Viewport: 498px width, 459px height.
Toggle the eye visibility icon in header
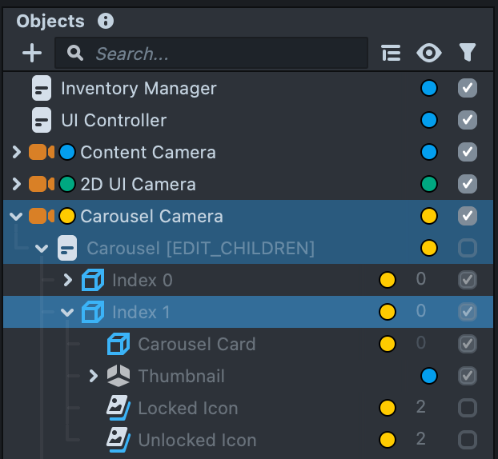430,54
